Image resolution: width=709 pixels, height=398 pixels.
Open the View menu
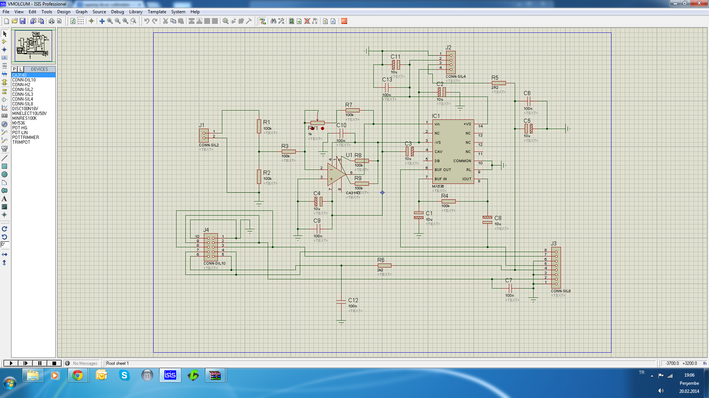(x=19, y=12)
